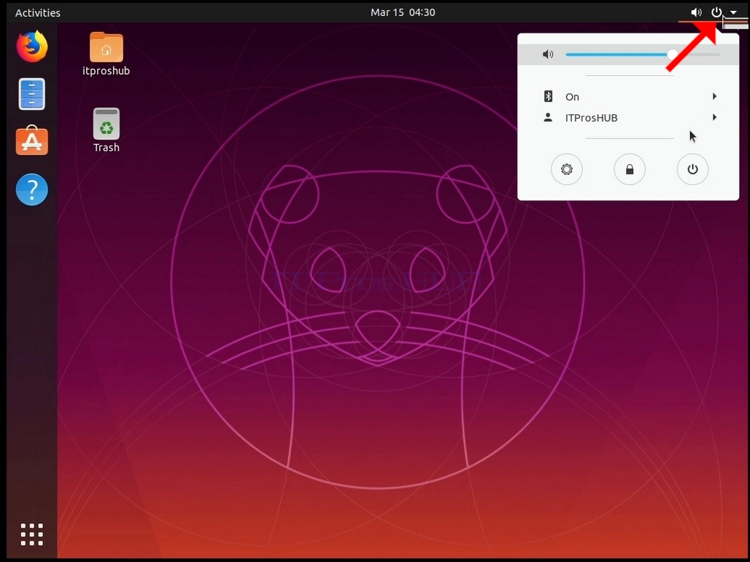
Task: Open Ubuntu Software from the dock
Action: (31, 141)
